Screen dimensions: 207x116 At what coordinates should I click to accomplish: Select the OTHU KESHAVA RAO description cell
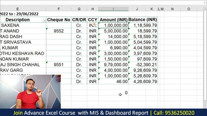pos(23,53)
